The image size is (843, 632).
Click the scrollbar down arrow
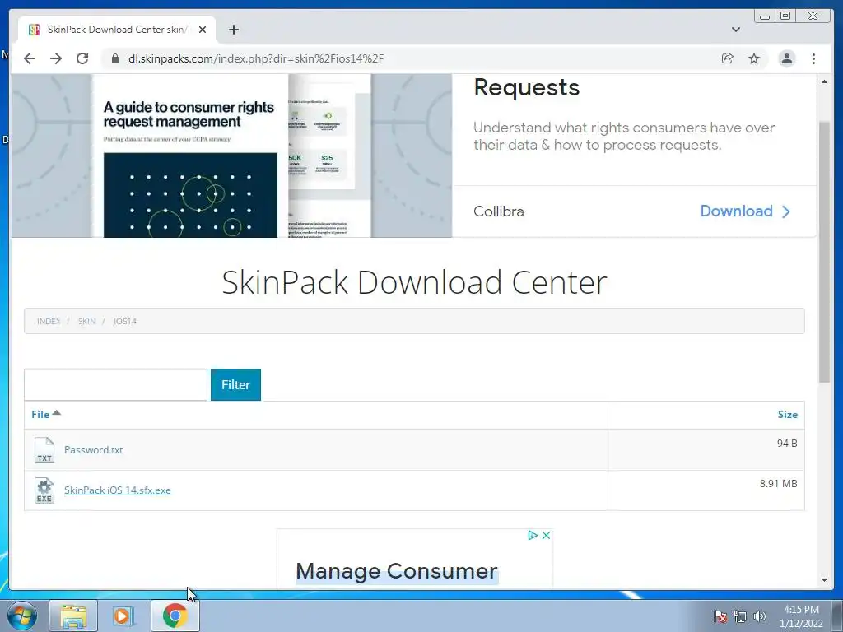(x=824, y=580)
